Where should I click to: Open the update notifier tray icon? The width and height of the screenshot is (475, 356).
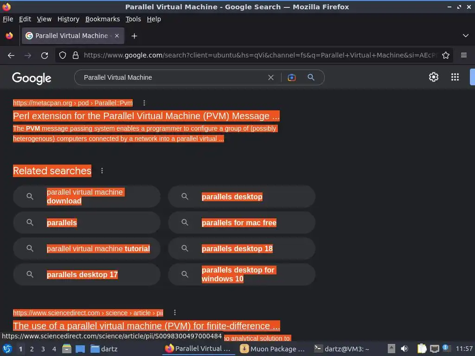[x=447, y=348]
